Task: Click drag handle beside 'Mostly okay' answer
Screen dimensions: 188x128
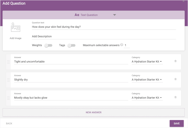Action: click(8, 98)
